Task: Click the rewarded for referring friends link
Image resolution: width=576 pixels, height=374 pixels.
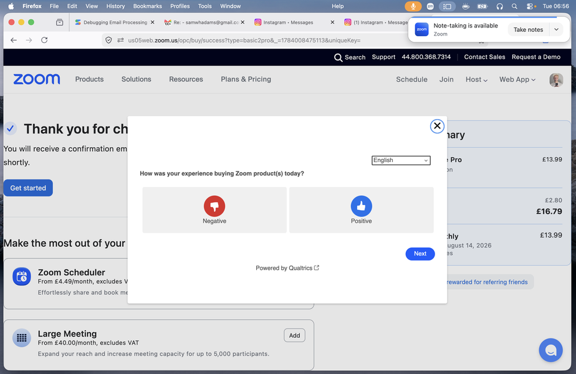Action: pos(487,282)
